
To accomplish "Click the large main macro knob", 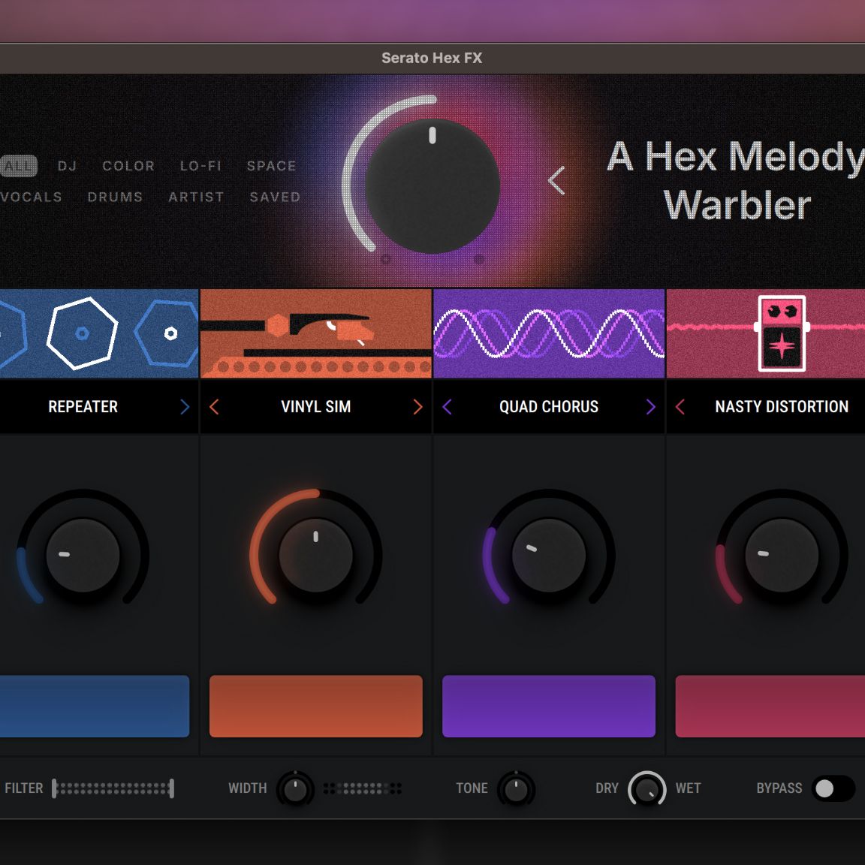I will [432, 186].
